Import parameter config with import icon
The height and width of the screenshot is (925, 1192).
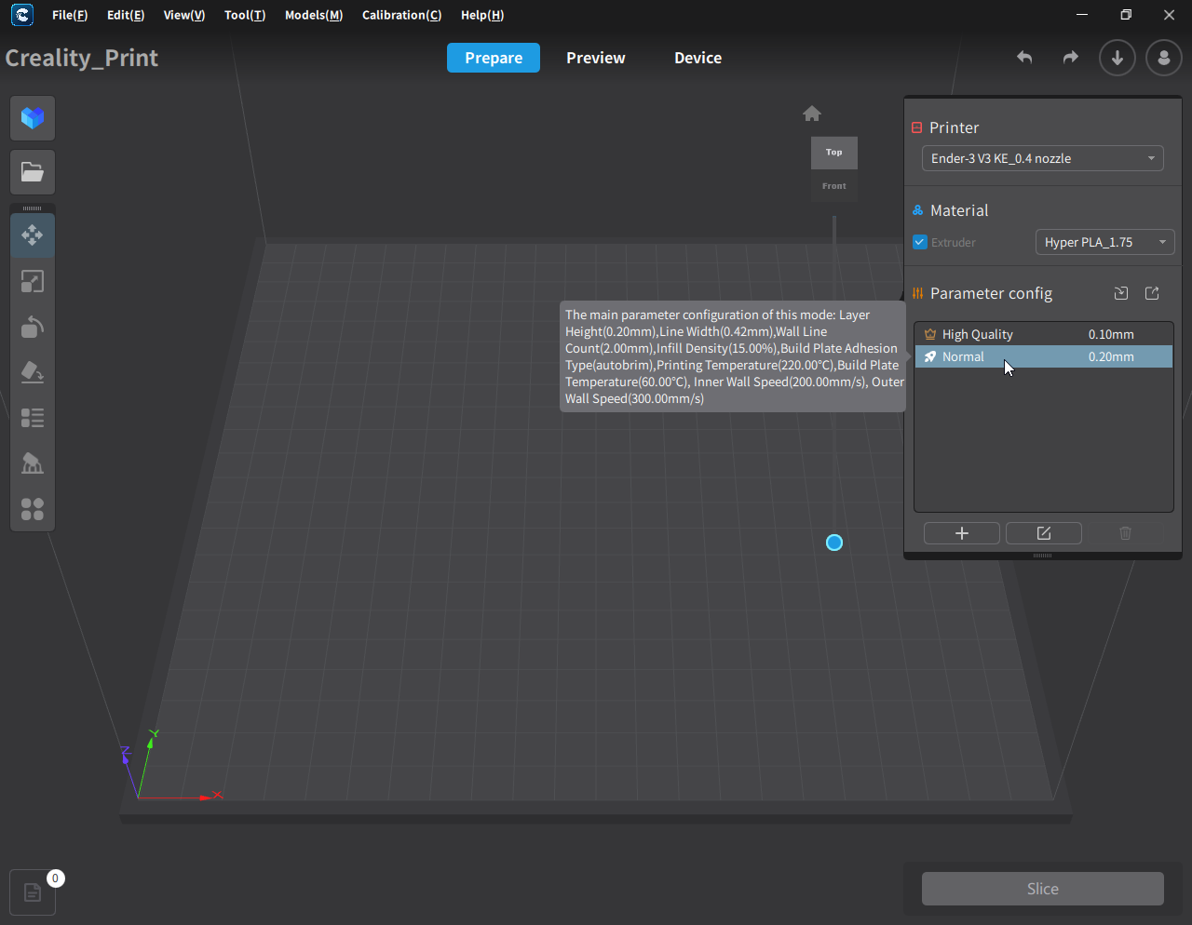(1121, 293)
